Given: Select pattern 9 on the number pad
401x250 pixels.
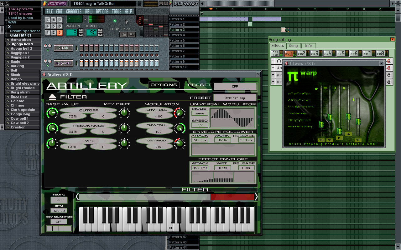Looking at the screenshot, I should click(60, 20).
